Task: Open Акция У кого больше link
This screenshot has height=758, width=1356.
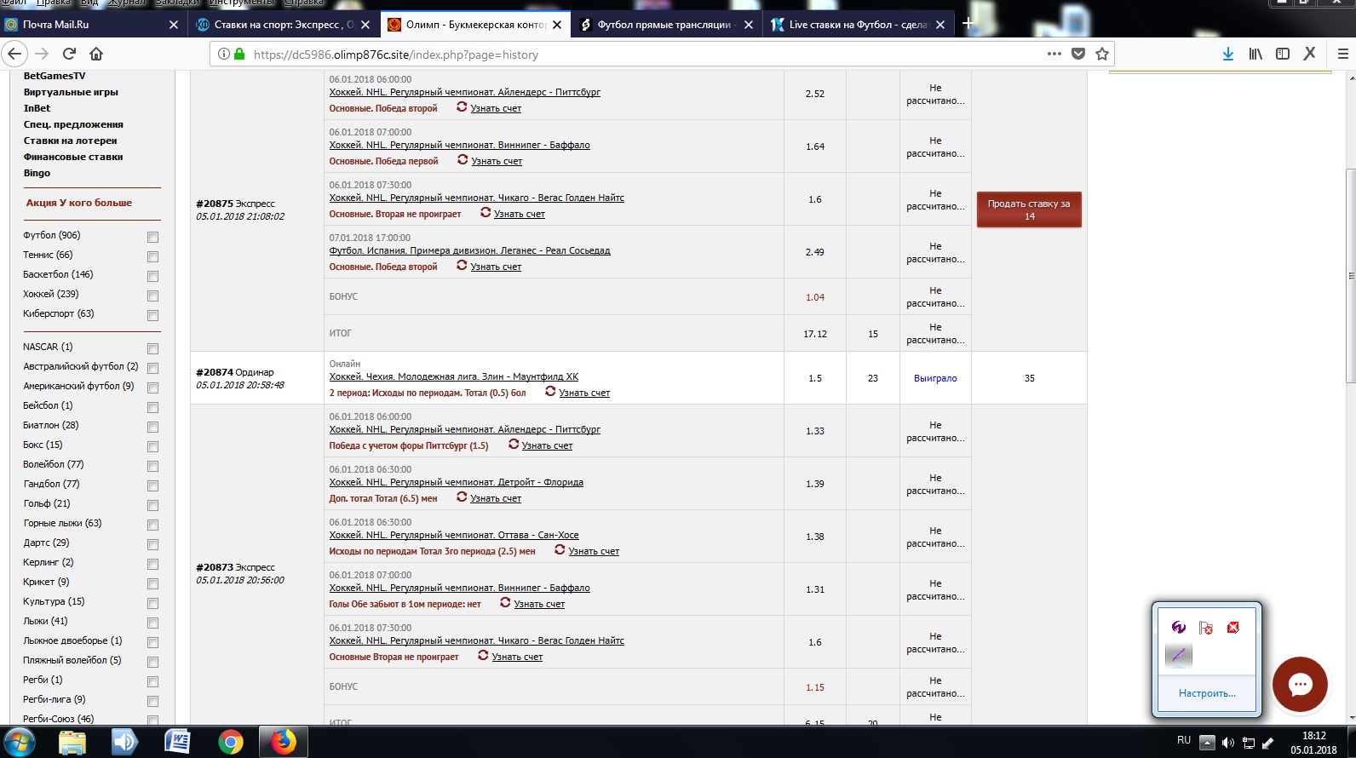Action: 79,203
